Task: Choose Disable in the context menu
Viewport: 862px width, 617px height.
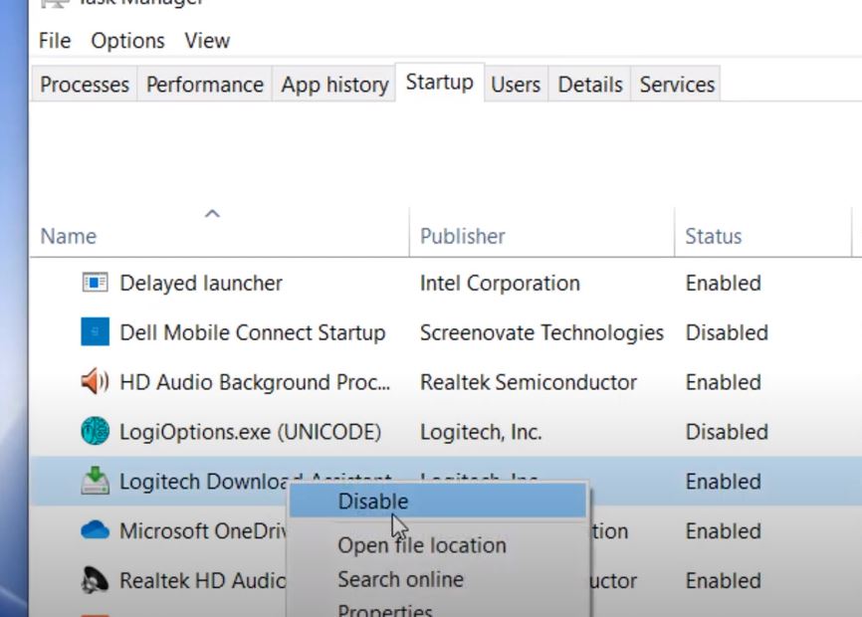Action: click(x=438, y=502)
